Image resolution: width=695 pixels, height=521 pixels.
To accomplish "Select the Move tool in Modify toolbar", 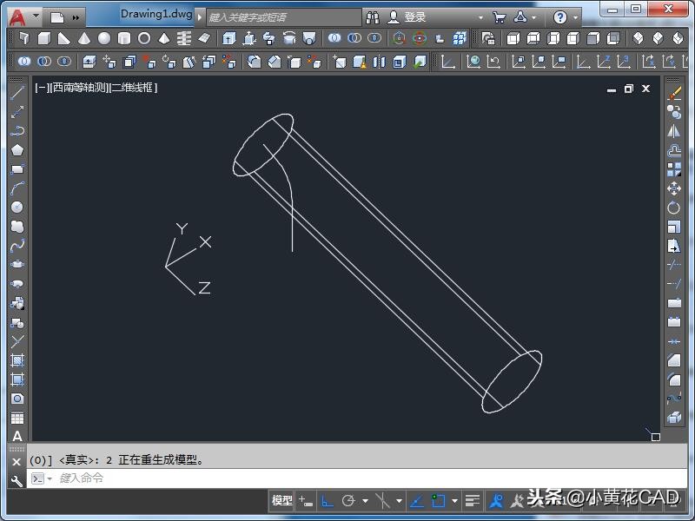I will click(674, 188).
